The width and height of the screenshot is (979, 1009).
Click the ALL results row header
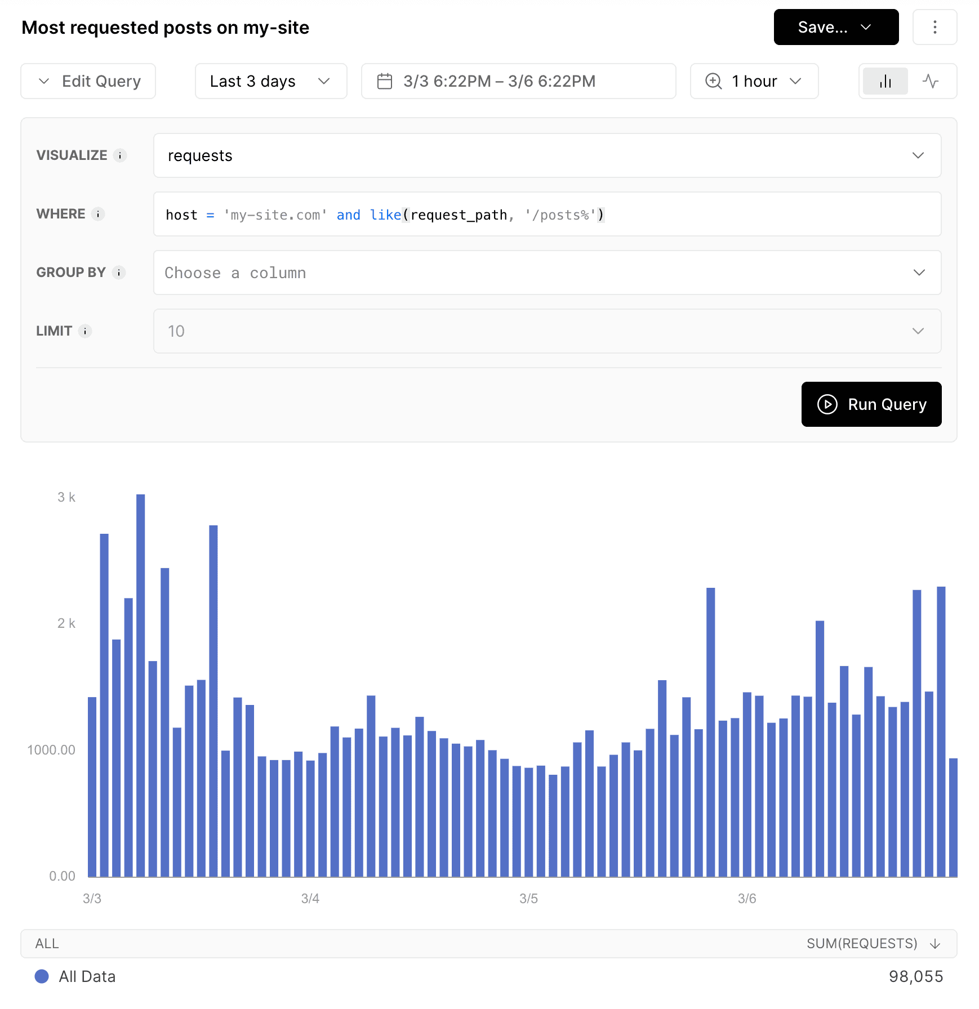point(47,943)
